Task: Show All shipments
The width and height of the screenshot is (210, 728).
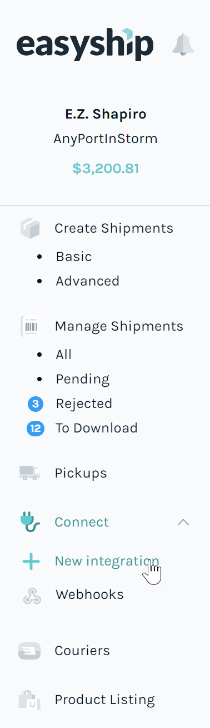Action: coord(64,355)
